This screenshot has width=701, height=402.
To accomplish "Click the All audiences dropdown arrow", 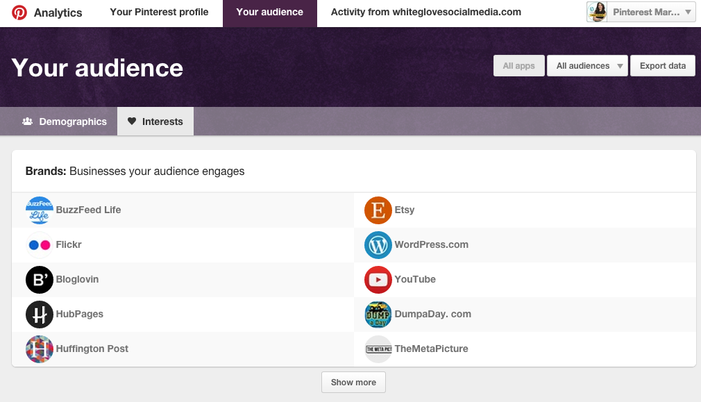I will (620, 66).
